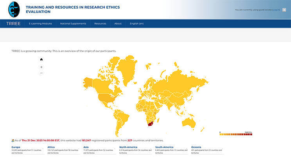Click the emoji icon before the date
This screenshot has width=291, height=157.
[x=13, y=140]
